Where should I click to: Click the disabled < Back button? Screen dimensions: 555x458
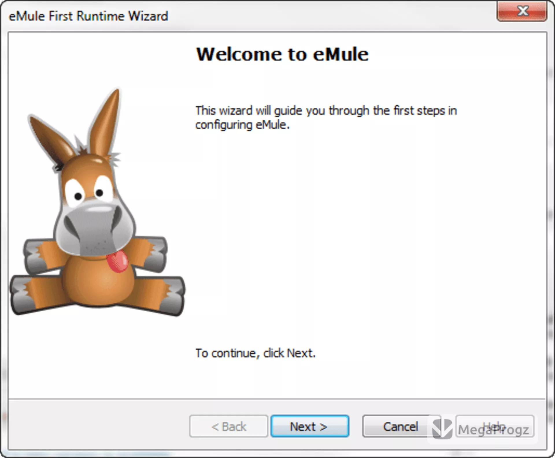coord(229,426)
